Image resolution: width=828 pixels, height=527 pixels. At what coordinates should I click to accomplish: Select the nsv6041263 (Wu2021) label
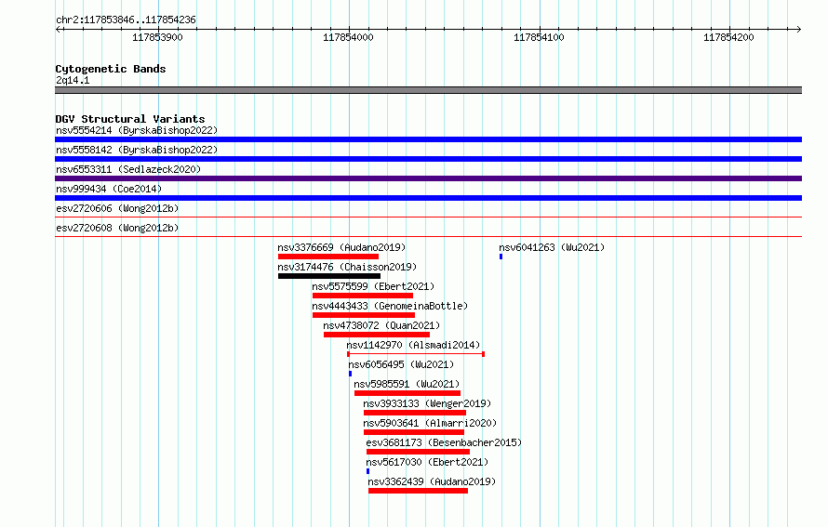[552, 247]
